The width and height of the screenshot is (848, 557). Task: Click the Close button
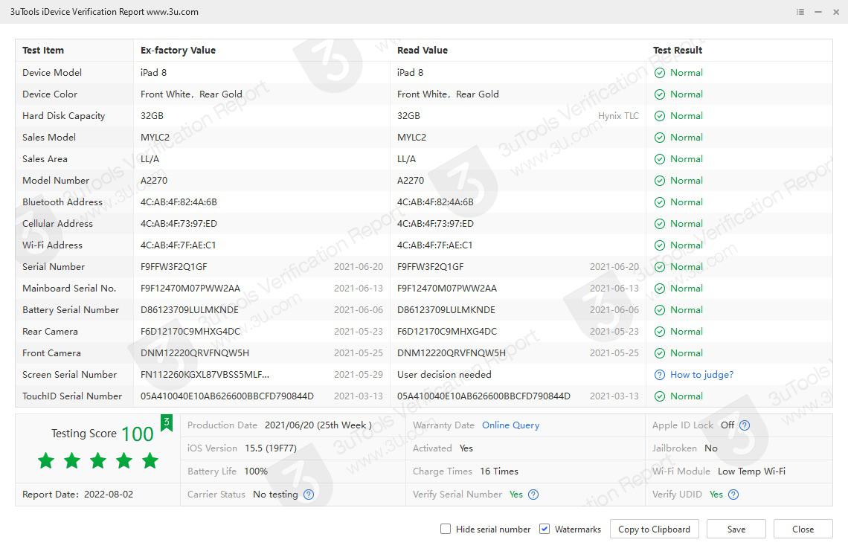[x=803, y=529]
